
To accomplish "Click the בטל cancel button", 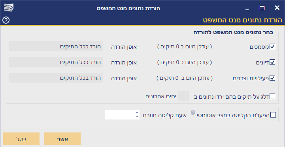I will tap(21, 139).
